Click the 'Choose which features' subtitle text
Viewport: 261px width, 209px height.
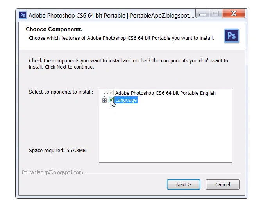[x=122, y=38]
